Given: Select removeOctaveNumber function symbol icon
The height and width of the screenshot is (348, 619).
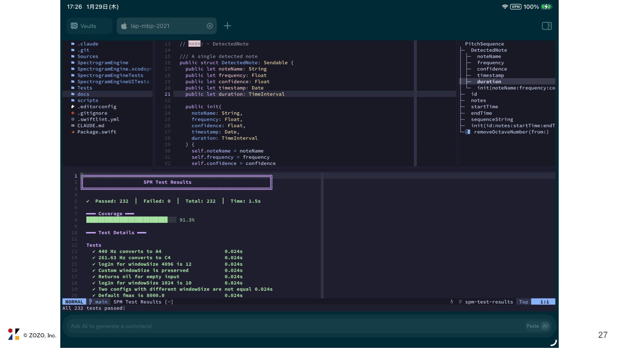Looking at the screenshot, I should 468,132.
